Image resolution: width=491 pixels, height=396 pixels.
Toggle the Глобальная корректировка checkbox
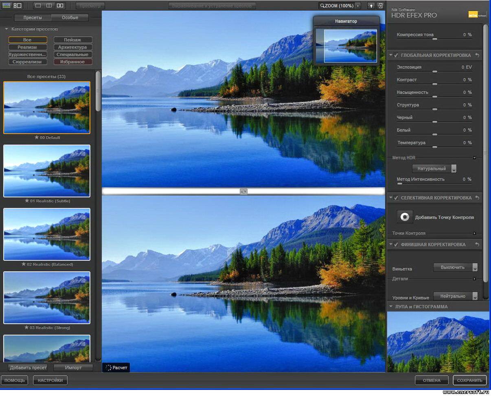tap(396, 55)
